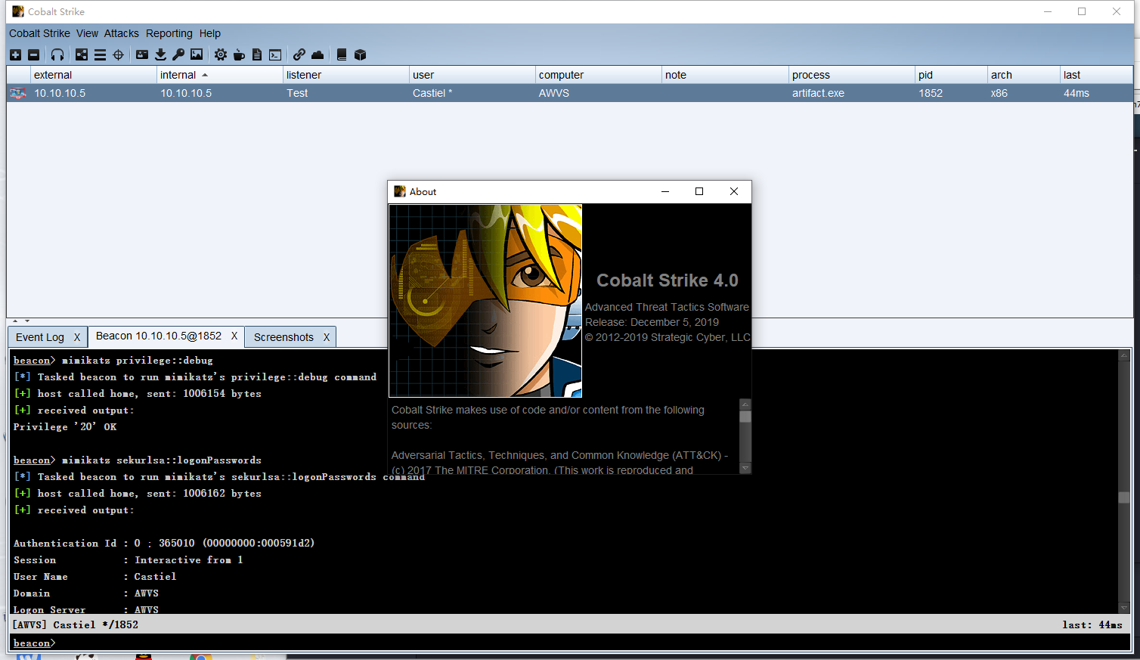The height and width of the screenshot is (660, 1140).
Task: Maximize the About dialog
Action: (699, 191)
